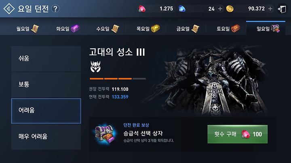Select 매우 어려움 difficulty
The image size is (291, 163).
tap(46, 137)
